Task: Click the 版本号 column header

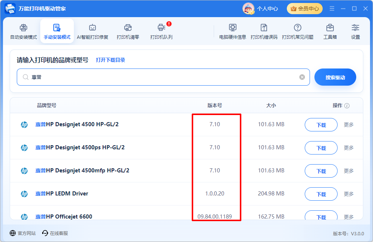Action: pyautogui.click(x=214, y=105)
